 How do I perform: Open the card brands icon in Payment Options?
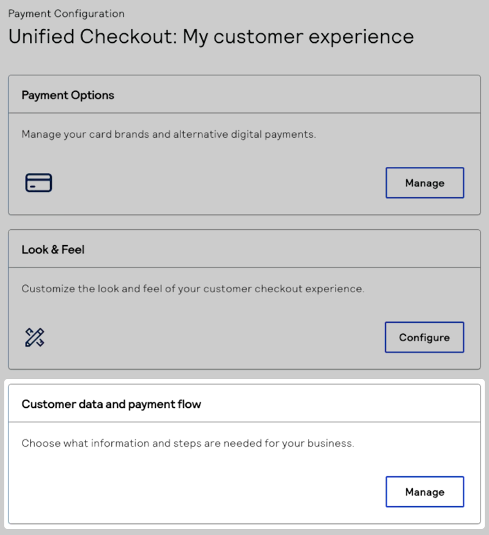click(38, 182)
